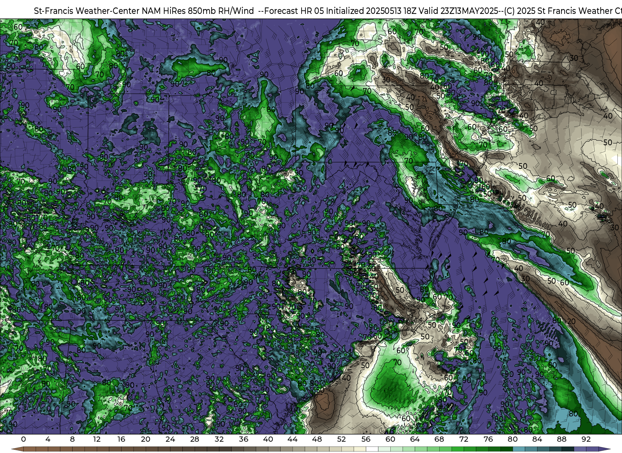Viewport: 622px width, 453px height.
Task: Click the legend tick label 4
Action: click(48, 439)
